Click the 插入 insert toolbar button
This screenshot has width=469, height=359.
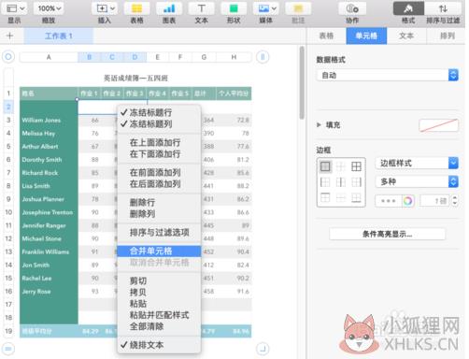tap(105, 8)
